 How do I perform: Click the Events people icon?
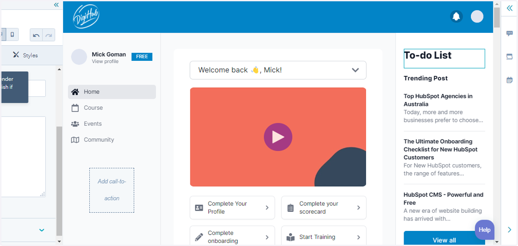75,124
